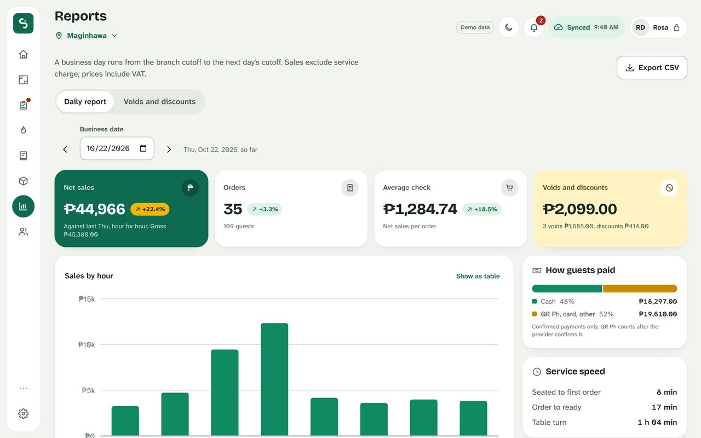Open the staff people icon in sidebar
This screenshot has height=438, width=701.
[23, 232]
